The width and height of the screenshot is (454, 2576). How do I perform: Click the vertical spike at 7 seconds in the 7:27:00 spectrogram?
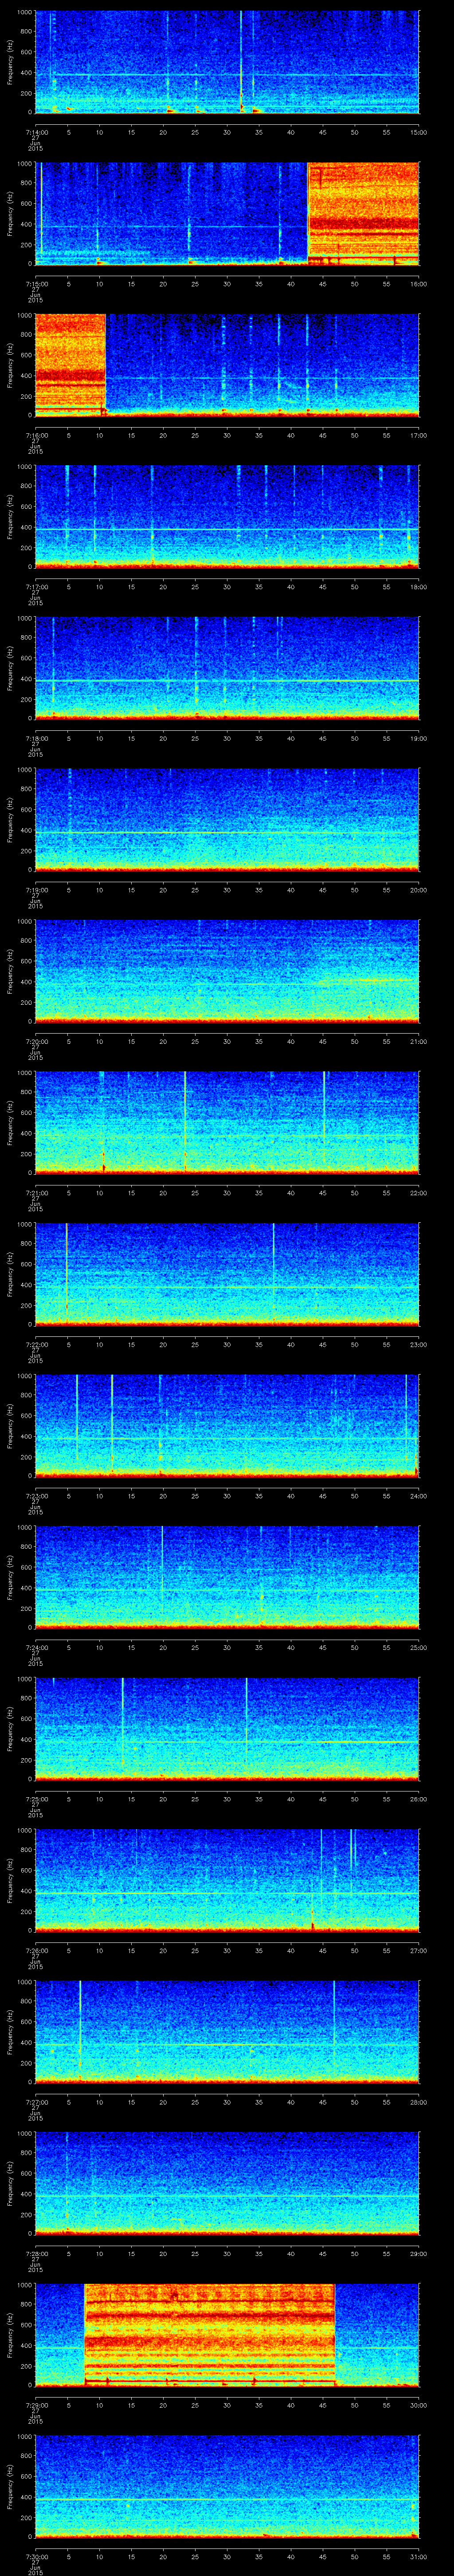(x=80, y=2030)
